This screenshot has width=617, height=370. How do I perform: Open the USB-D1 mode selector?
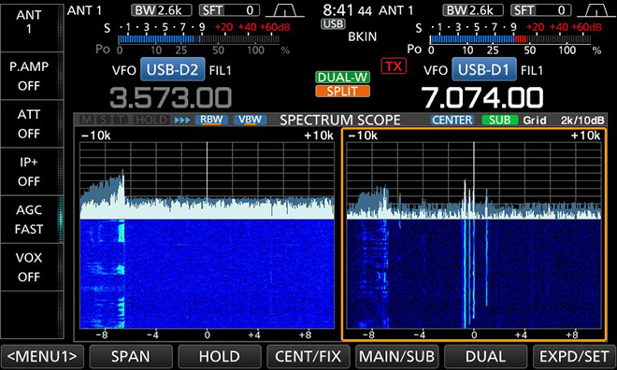tap(484, 69)
